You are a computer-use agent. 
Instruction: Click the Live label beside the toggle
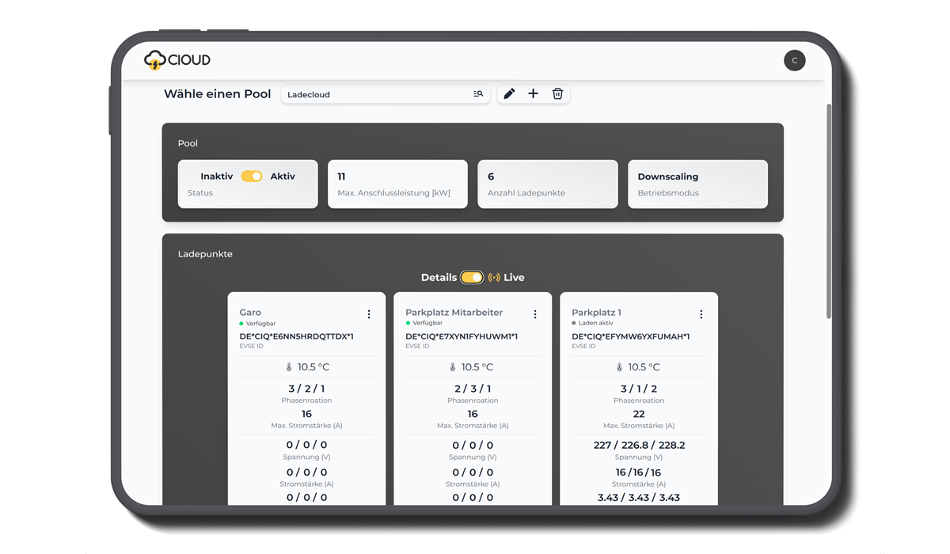pyautogui.click(x=515, y=278)
